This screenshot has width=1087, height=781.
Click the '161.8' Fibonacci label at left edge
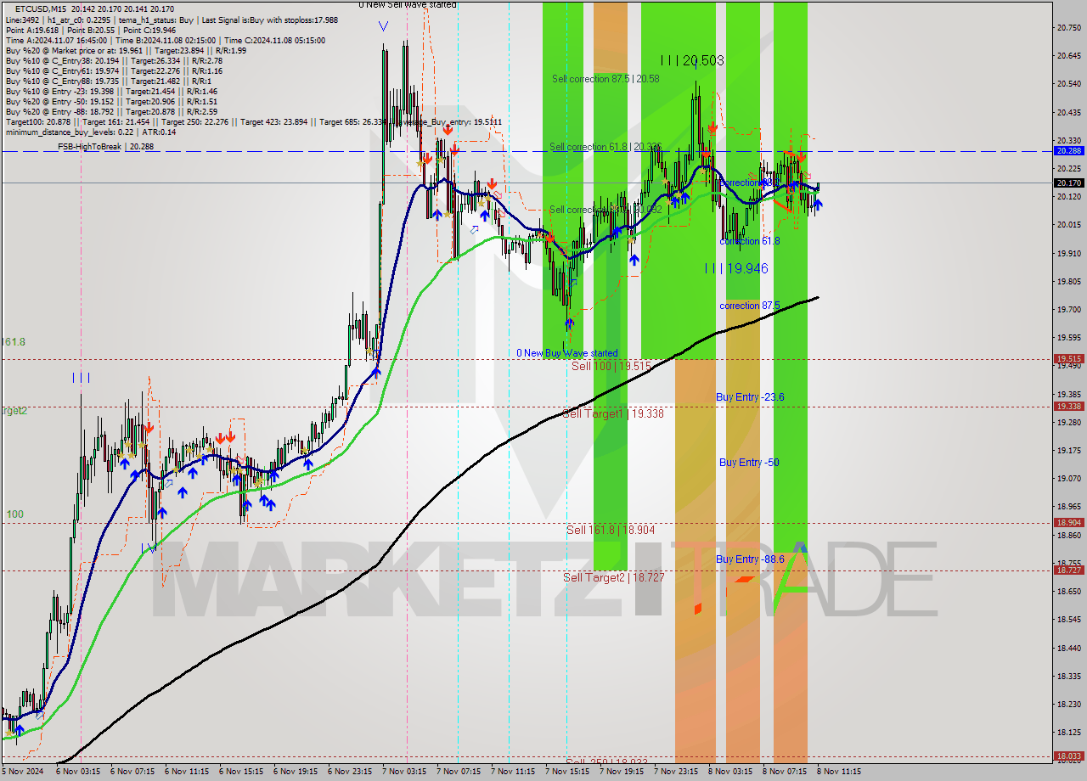(14, 342)
